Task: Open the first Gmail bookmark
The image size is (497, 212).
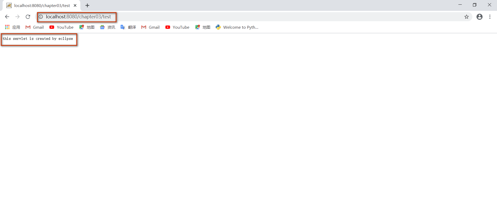Action: [x=35, y=27]
